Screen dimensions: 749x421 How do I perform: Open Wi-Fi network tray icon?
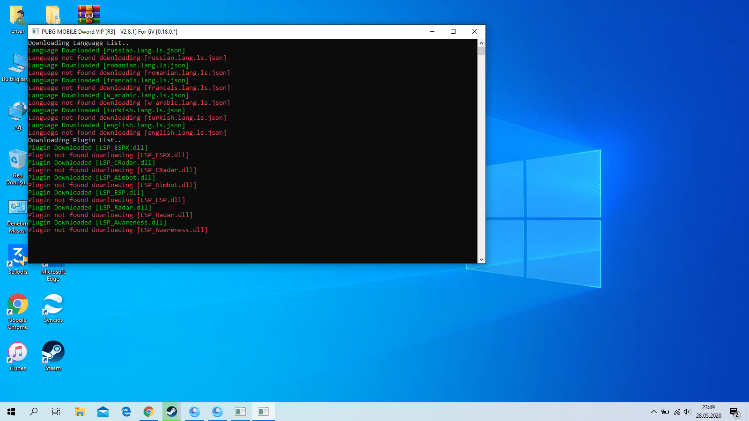(677, 412)
